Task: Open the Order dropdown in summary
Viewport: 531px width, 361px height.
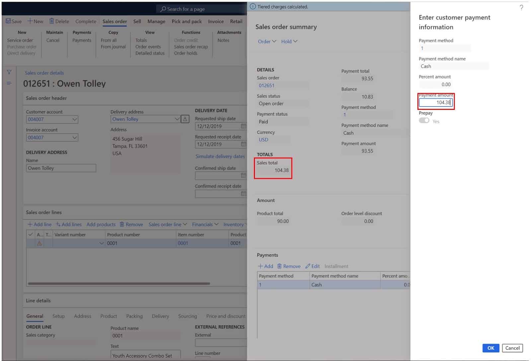Action: 267,41
